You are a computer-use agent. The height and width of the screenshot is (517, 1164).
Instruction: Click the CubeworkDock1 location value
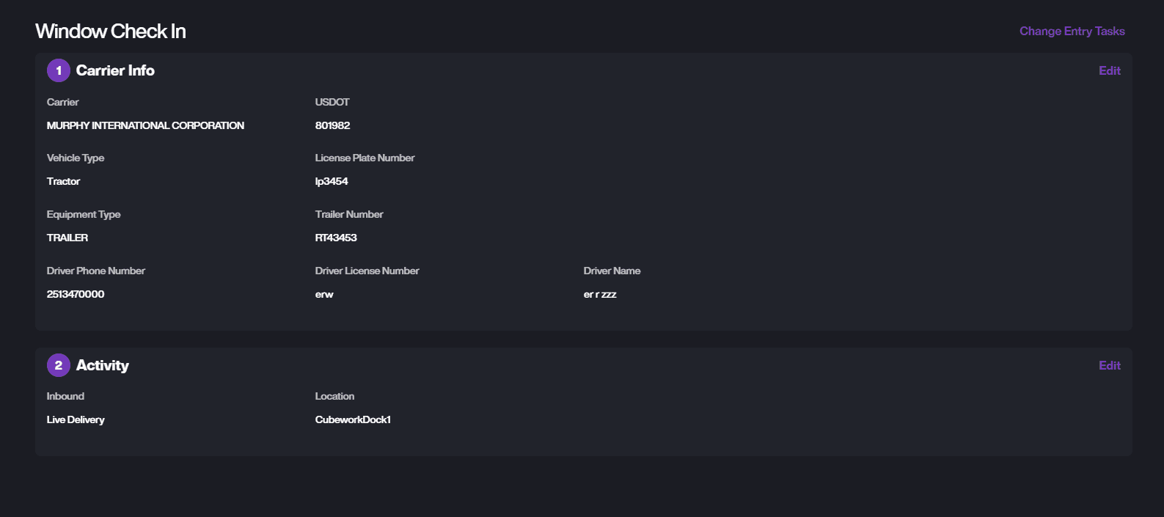pos(353,419)
